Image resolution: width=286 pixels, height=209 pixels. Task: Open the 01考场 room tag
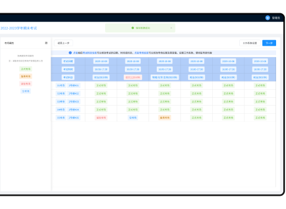pyautogui.click(x=61, y=85)
